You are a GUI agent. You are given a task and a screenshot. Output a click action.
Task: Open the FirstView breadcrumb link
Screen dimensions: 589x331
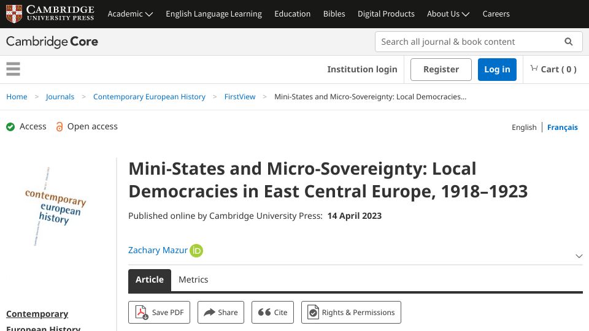pos(240,97)
